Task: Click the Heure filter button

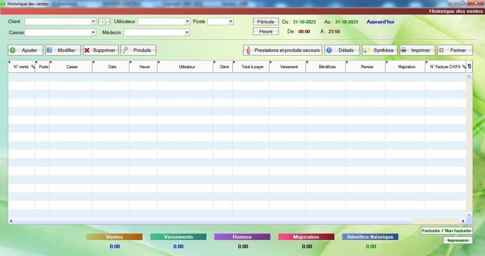Action: (x=266, y=31)
